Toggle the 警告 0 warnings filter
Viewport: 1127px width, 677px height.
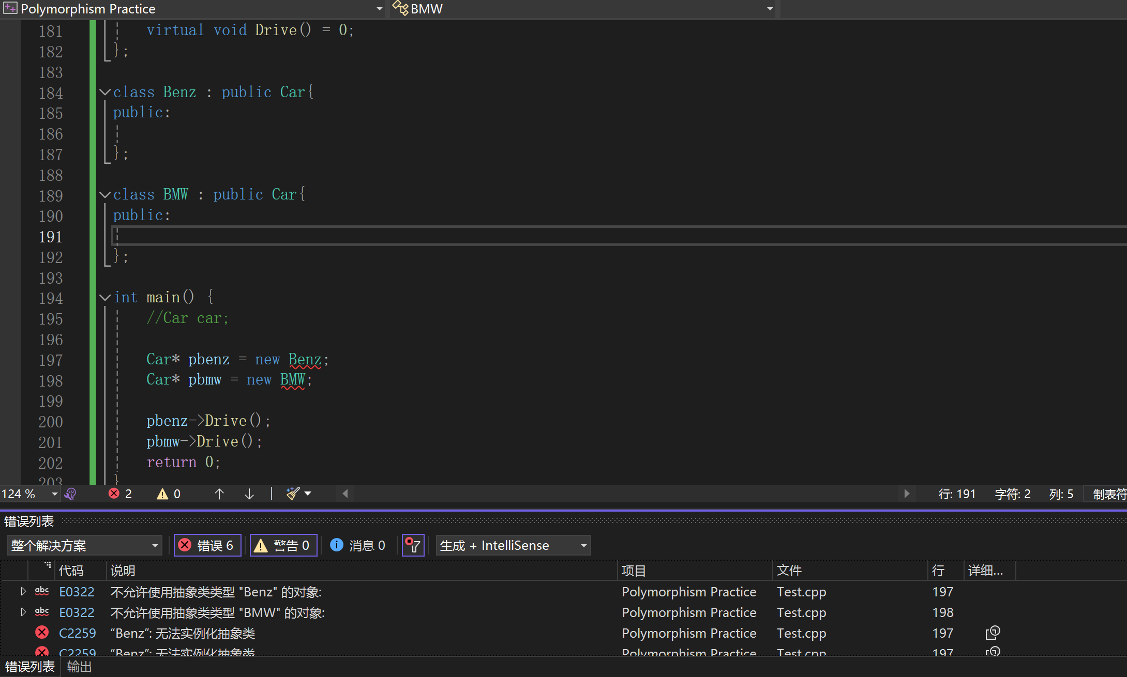coord(283,545)
